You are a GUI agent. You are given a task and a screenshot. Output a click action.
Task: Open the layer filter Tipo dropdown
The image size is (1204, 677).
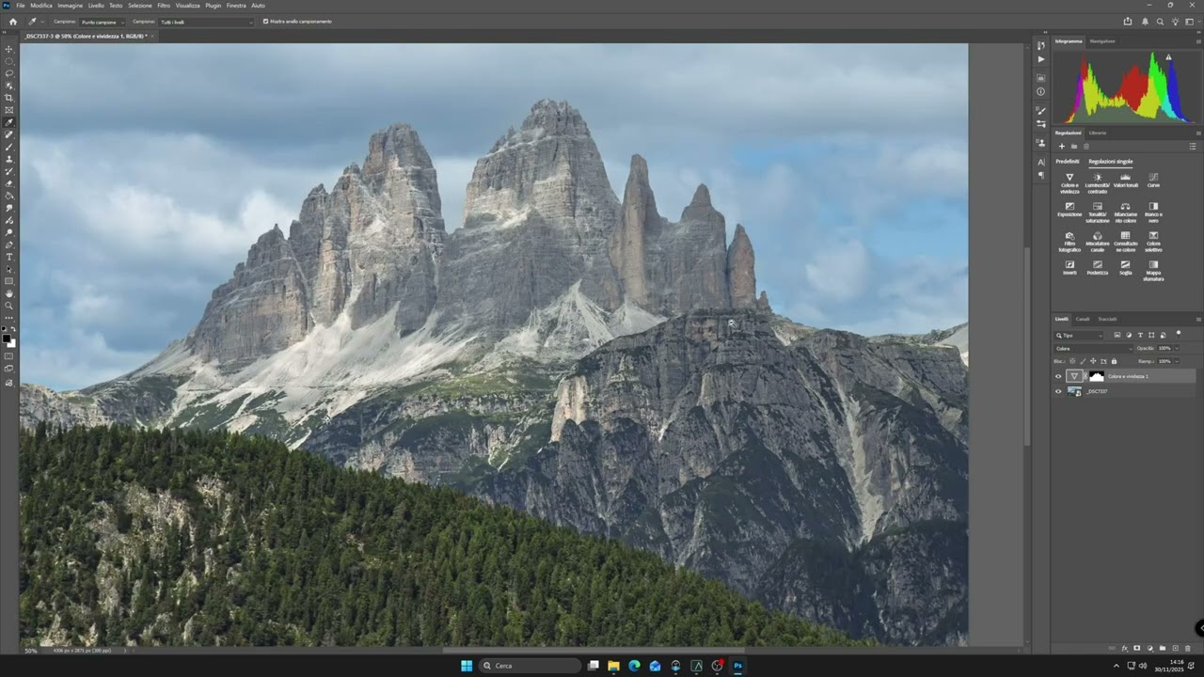click(1079, 335)
